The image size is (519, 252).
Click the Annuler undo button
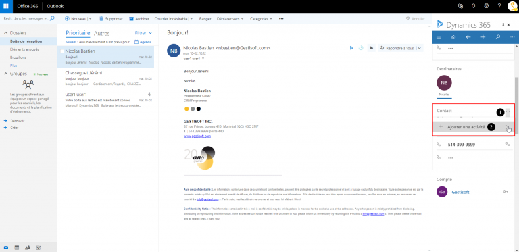tap(416, 19)
